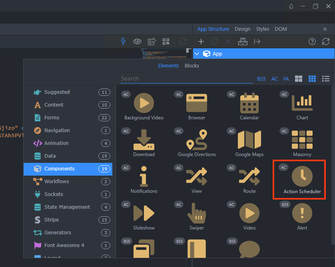Toggle the AC filter
Image resolution: width=335 pixels, height=267 pixels.
click(274, 79)
